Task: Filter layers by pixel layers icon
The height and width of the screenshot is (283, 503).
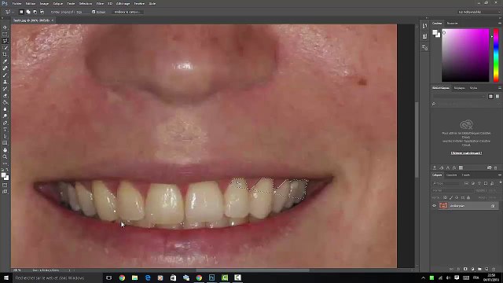Action: 466,183
